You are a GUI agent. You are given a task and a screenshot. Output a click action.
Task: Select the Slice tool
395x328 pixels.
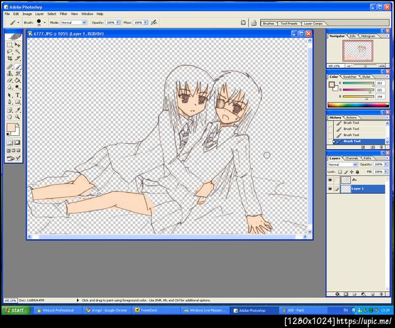click(17, 59)
